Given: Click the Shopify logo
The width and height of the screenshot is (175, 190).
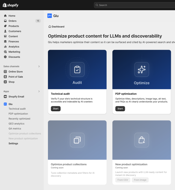Looking at the screenshot, I should pyautogui.click(x=10, y=5).
